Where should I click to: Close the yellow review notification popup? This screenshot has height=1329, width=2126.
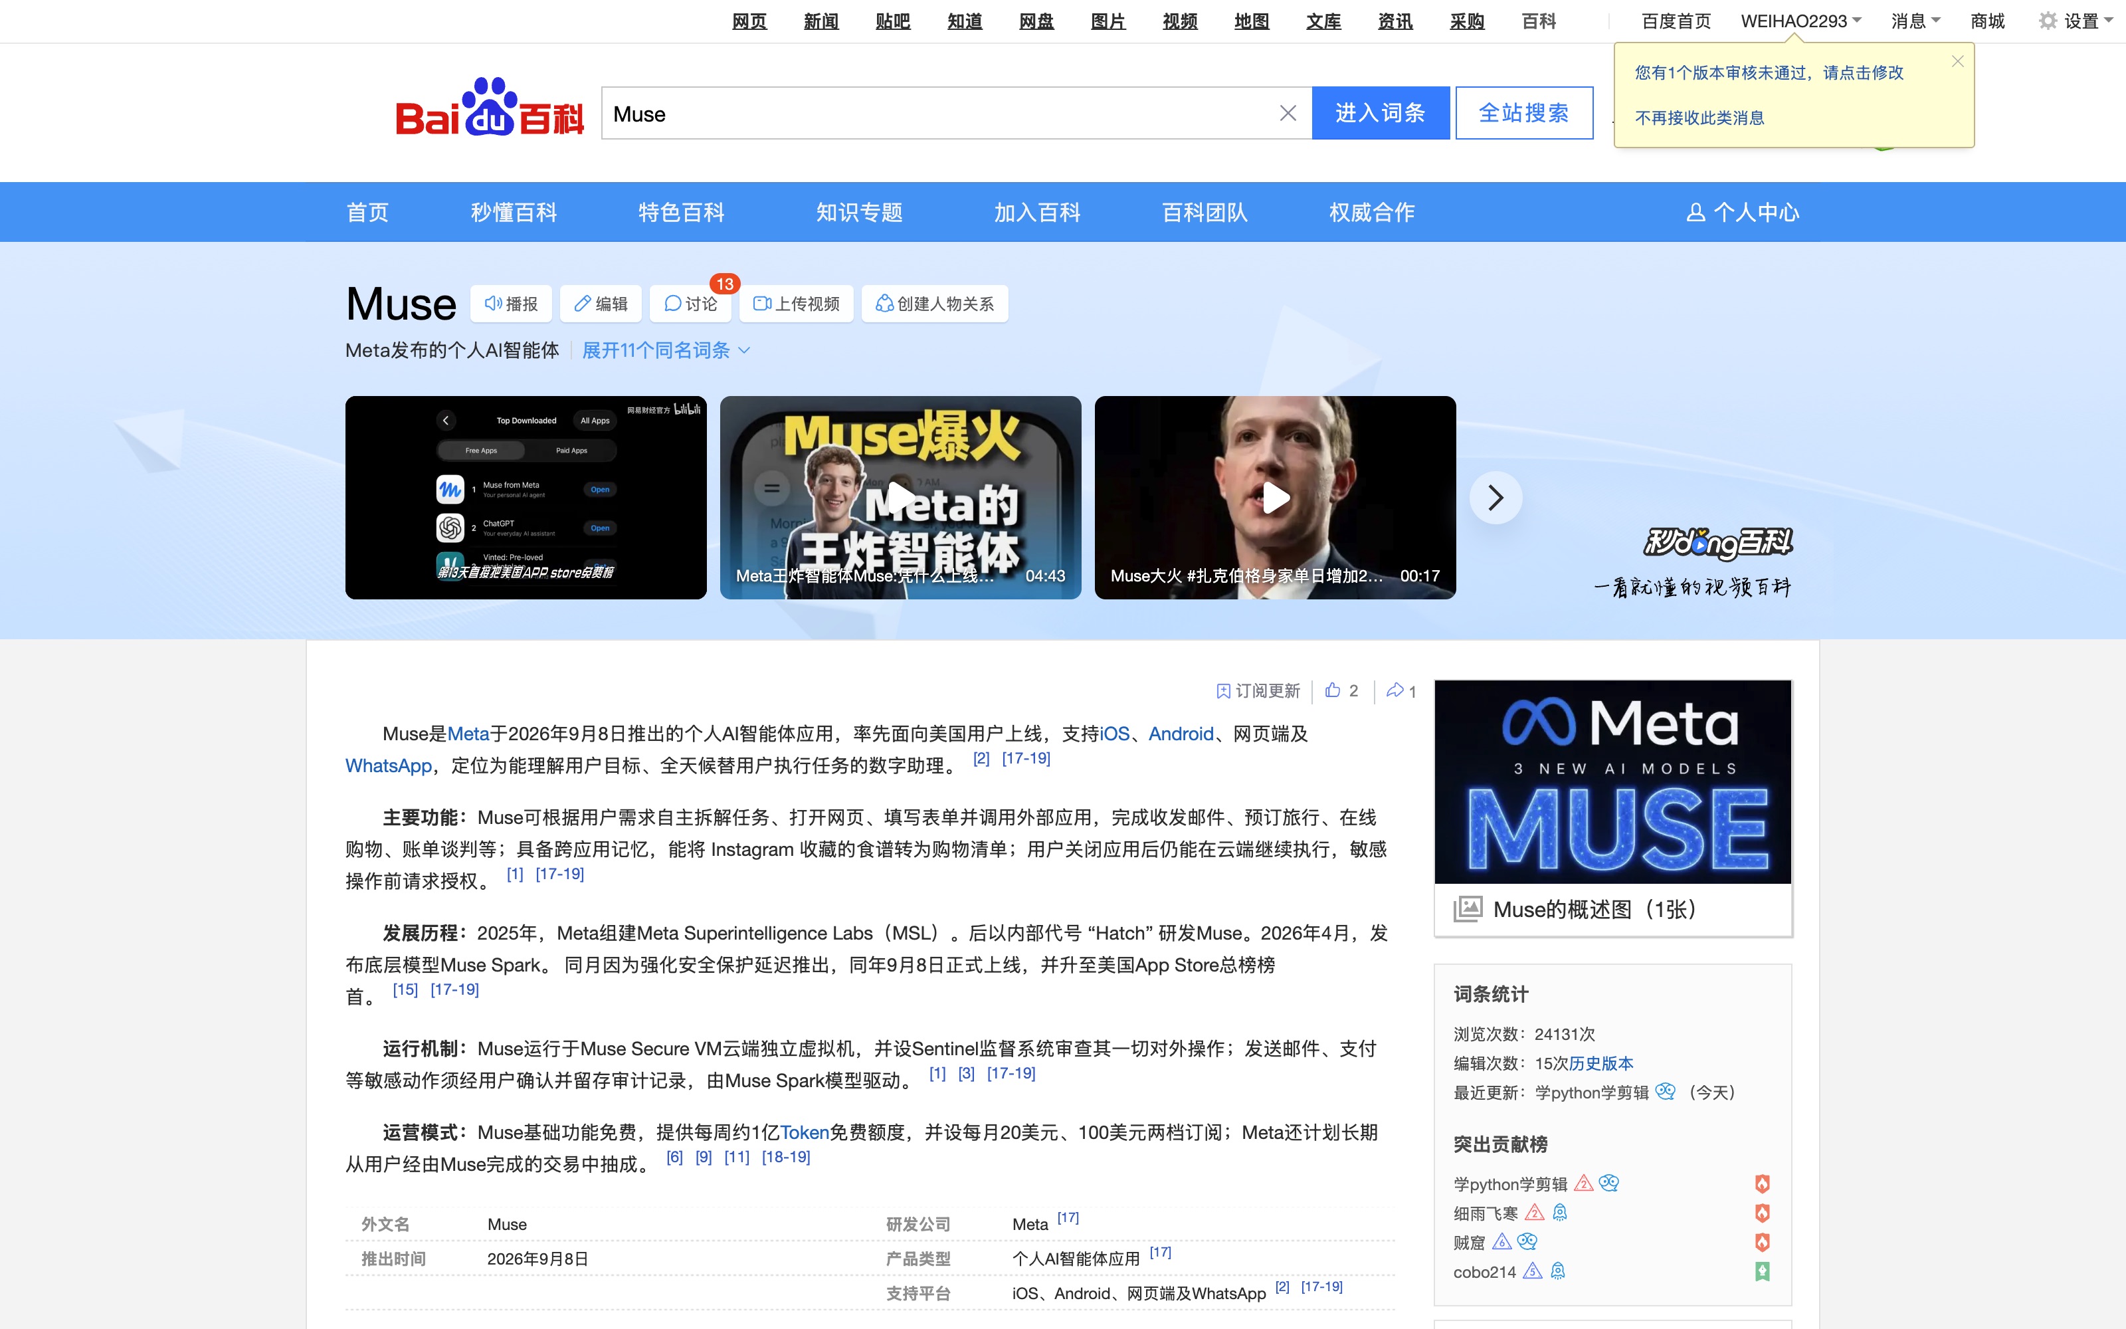[1957, 62]
